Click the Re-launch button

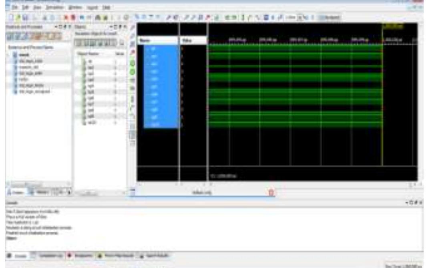click(x=330, y=18)
